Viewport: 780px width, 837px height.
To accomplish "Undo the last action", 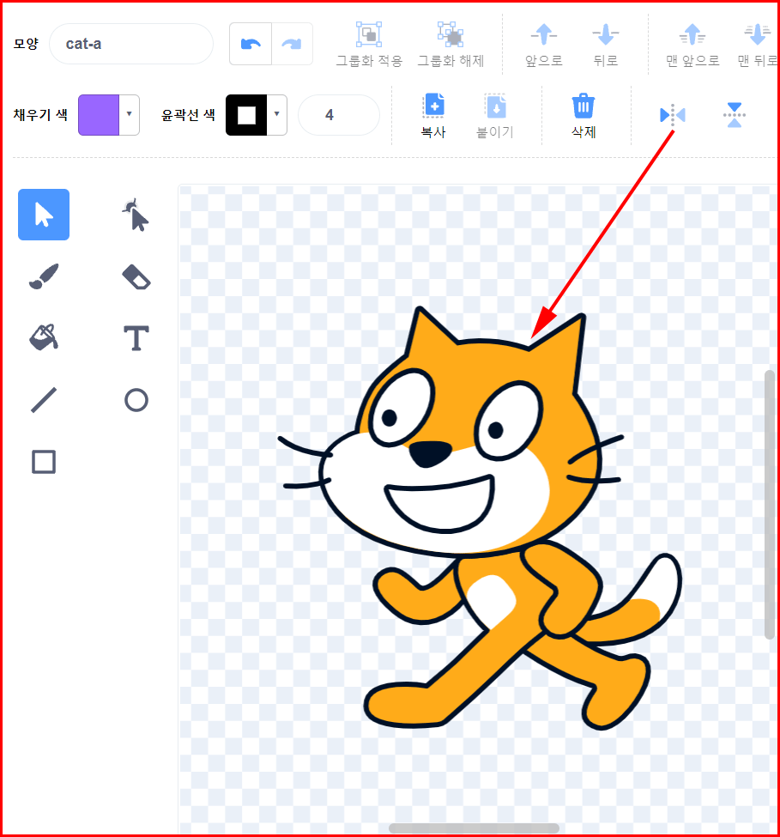I will pos(251,44).
